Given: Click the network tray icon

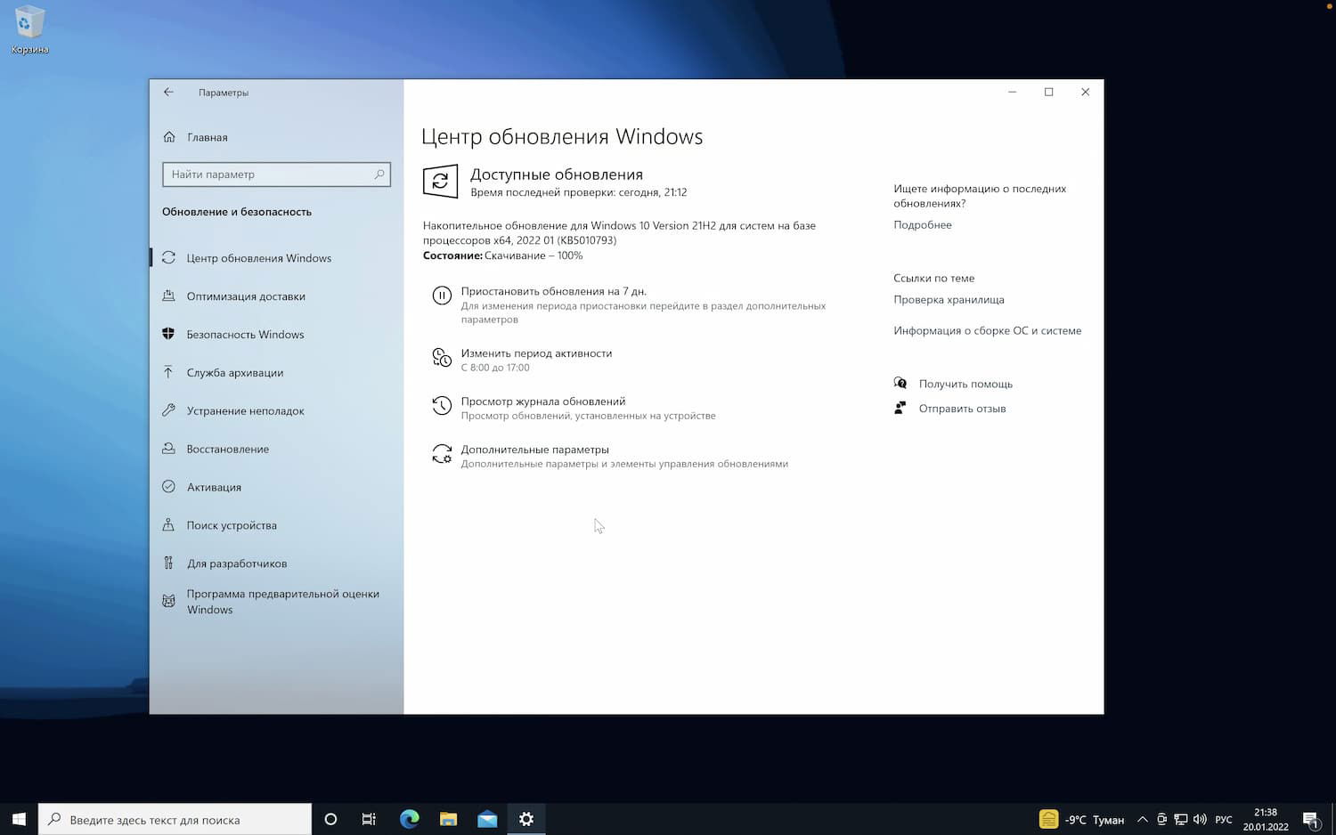Looking at the screenshot, I should point(1181,819).
